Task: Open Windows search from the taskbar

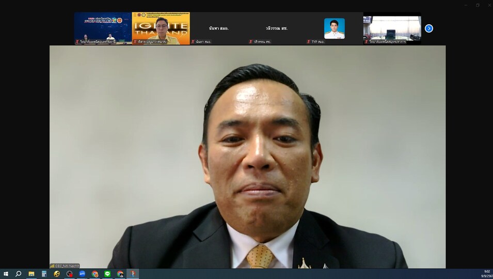Action: tap(18, 274)
